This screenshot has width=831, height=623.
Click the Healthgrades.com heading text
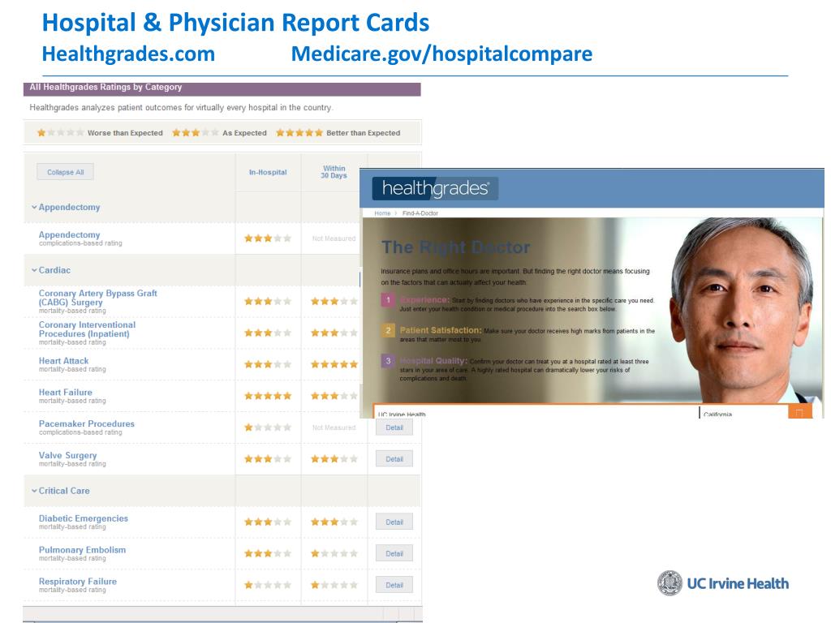(128, 54)
